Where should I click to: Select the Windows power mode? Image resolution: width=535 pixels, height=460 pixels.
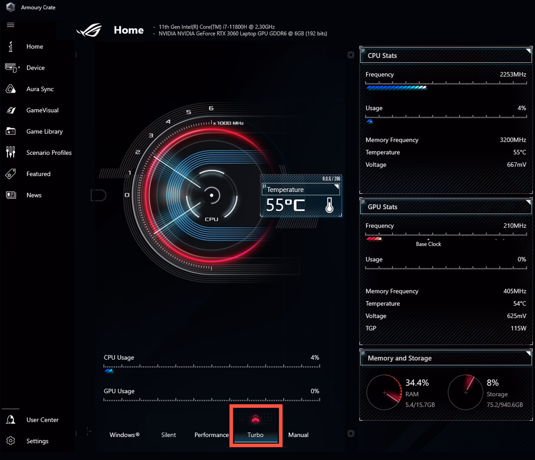point(124,435)
